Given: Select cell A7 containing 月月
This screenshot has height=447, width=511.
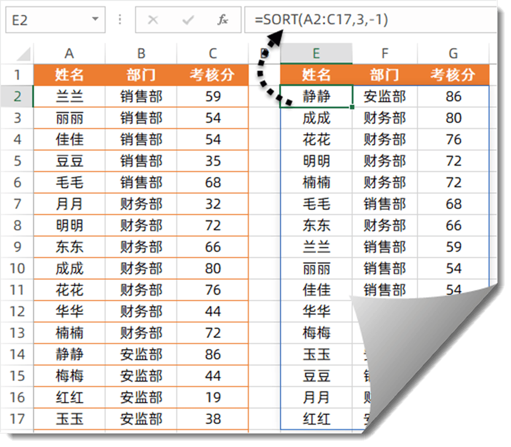Looking at the screenshot, I should [x=69, y=204].
